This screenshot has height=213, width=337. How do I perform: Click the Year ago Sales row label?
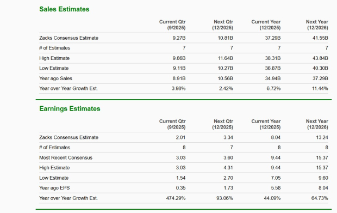(x=55, y=78)
